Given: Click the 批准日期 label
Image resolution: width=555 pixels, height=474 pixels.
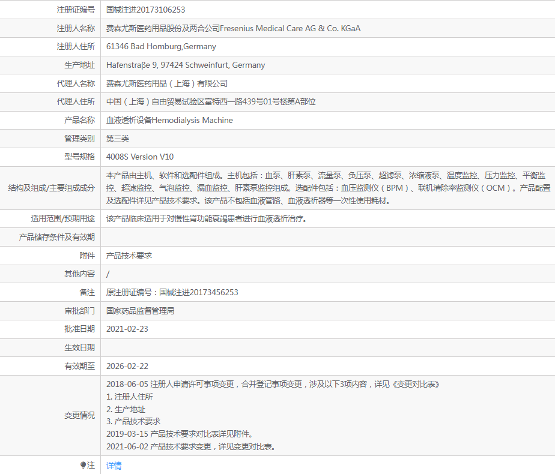Looking at the screenshot, I should click(x=80, y=329).
